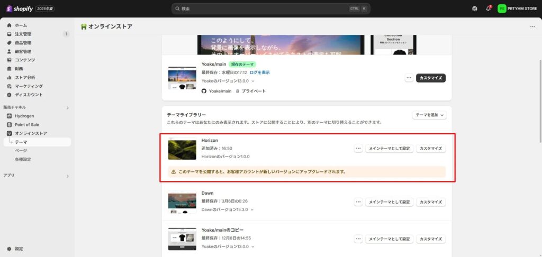Set Yoake/mainのコピー as main theme
The height and width of the screenshot is (257, 542).
coord(389,239)
